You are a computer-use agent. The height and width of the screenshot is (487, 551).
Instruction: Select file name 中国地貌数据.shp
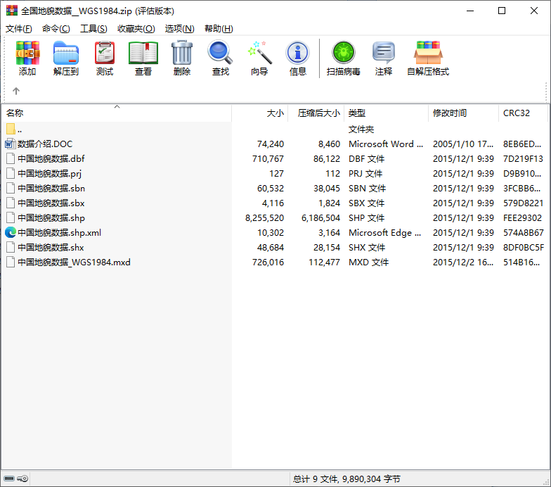[51, 218]
